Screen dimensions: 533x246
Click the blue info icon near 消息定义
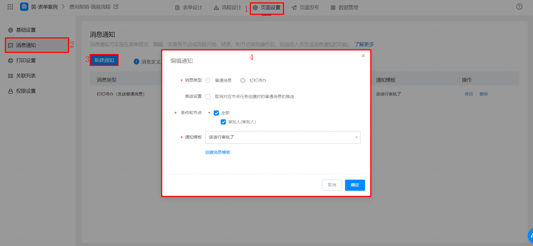pyautogui.click(x=136, y=62)
